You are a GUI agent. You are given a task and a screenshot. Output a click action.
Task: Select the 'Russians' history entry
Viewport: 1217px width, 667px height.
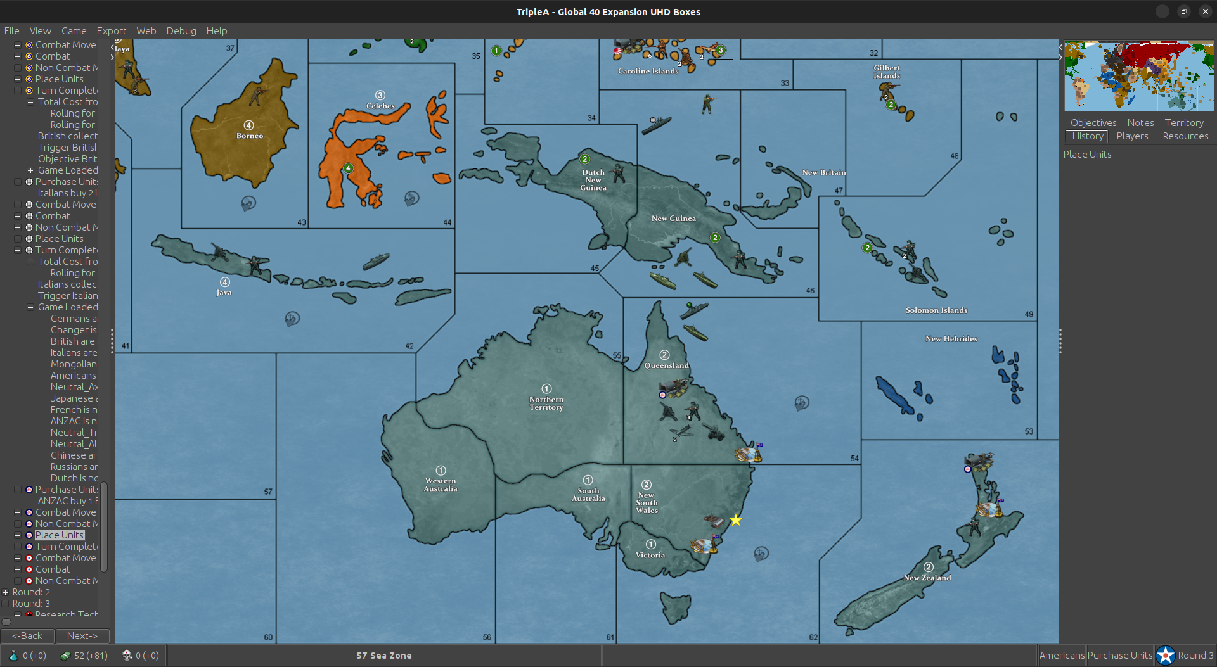[x=74, y=467]
